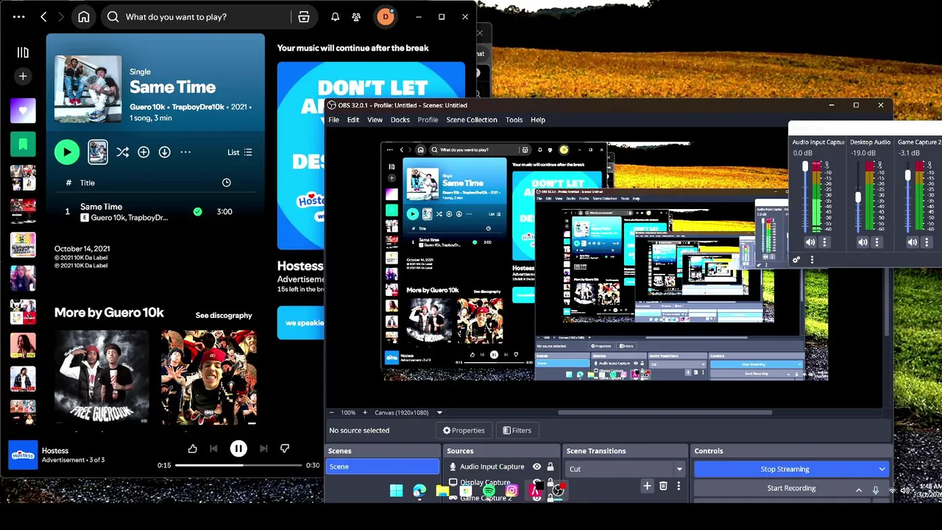Open the Cut transition dropdown
The image size is (942, 530).
coord(625,469)
